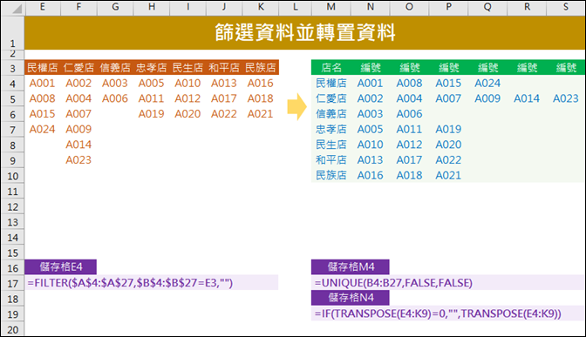
Task: Click orange header cell 仁愛店
Action: tap(78, 68)
